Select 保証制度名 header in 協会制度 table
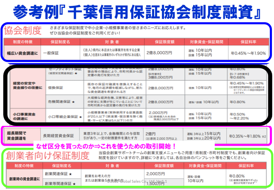Screen dimensions: 274x190 click(60, 42)
